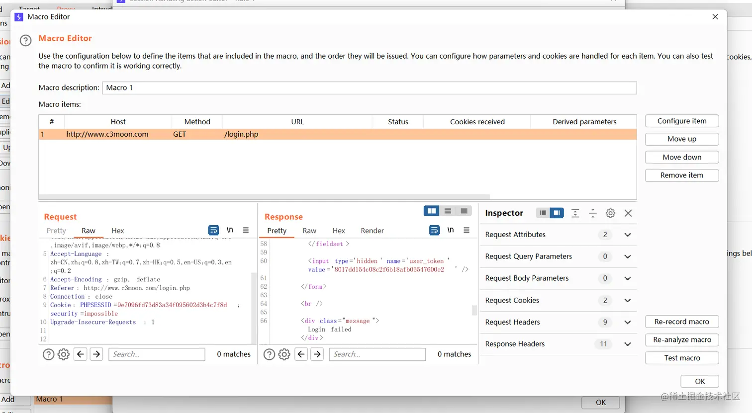The width and height of the screenshot is (752, 413).
Task: Click OK in the background session handling window
Action: point(601,403)
